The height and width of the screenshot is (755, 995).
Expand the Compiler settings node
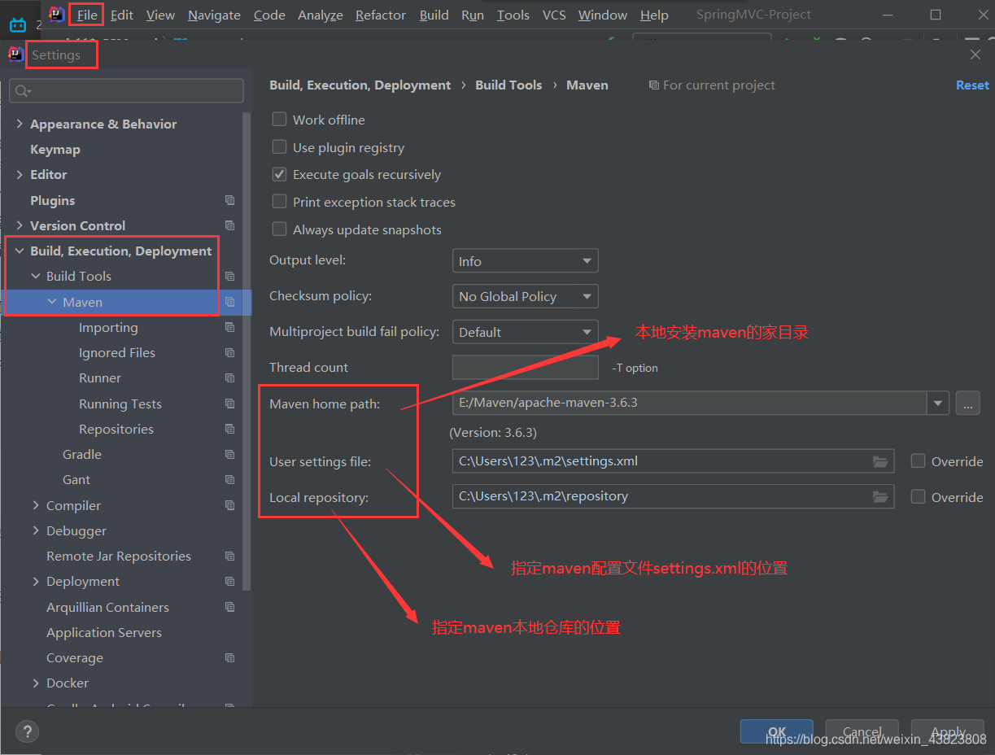pyautogui.click(x=36, y=505)
